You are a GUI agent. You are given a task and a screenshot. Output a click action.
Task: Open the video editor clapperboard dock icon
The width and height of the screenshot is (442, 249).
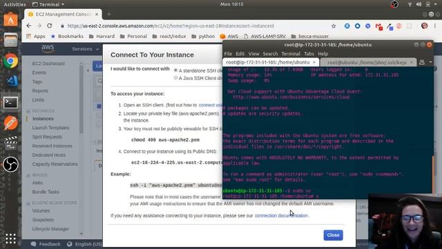[x=10, y=143]
